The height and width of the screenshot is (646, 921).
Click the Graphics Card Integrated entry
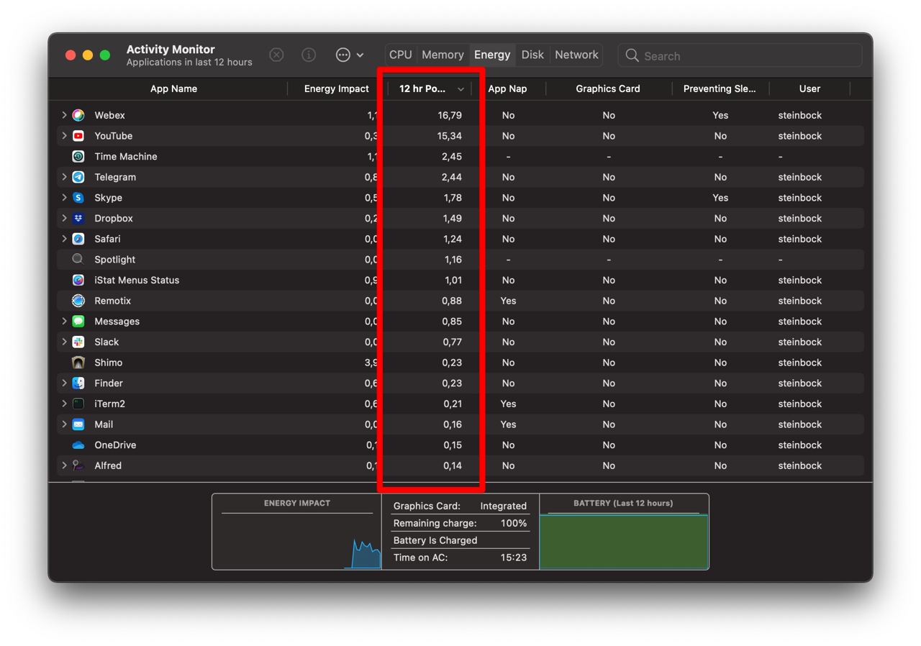coord(460,506)
